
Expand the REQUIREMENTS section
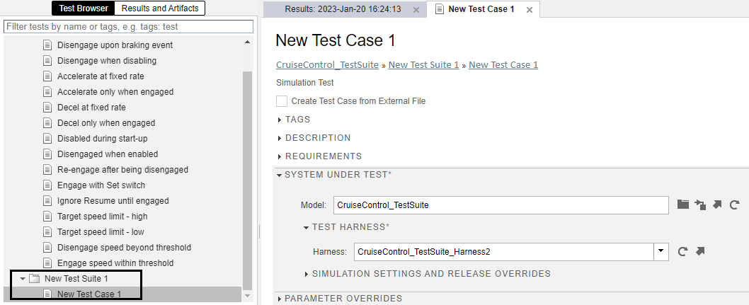(280, 156)
